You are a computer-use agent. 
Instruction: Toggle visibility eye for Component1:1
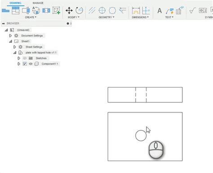tap(31, 64)
